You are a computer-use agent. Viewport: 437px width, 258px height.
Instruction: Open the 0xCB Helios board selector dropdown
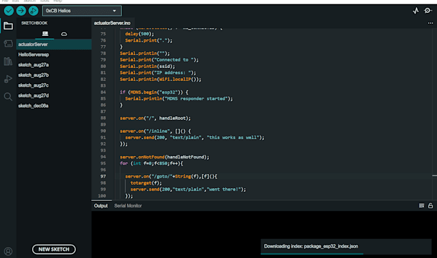pos(82,11)
